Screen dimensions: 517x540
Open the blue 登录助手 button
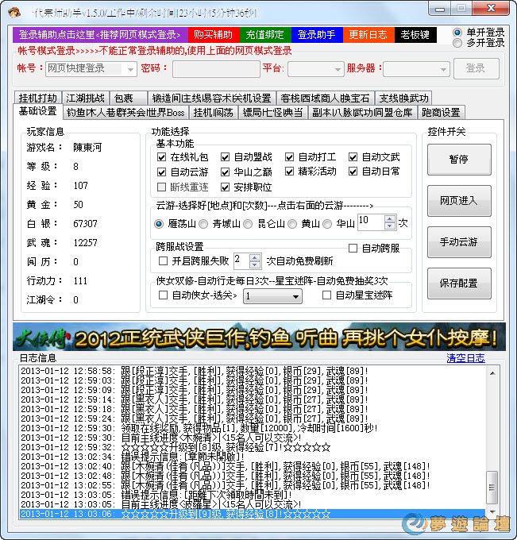click(x=316, y=35)
